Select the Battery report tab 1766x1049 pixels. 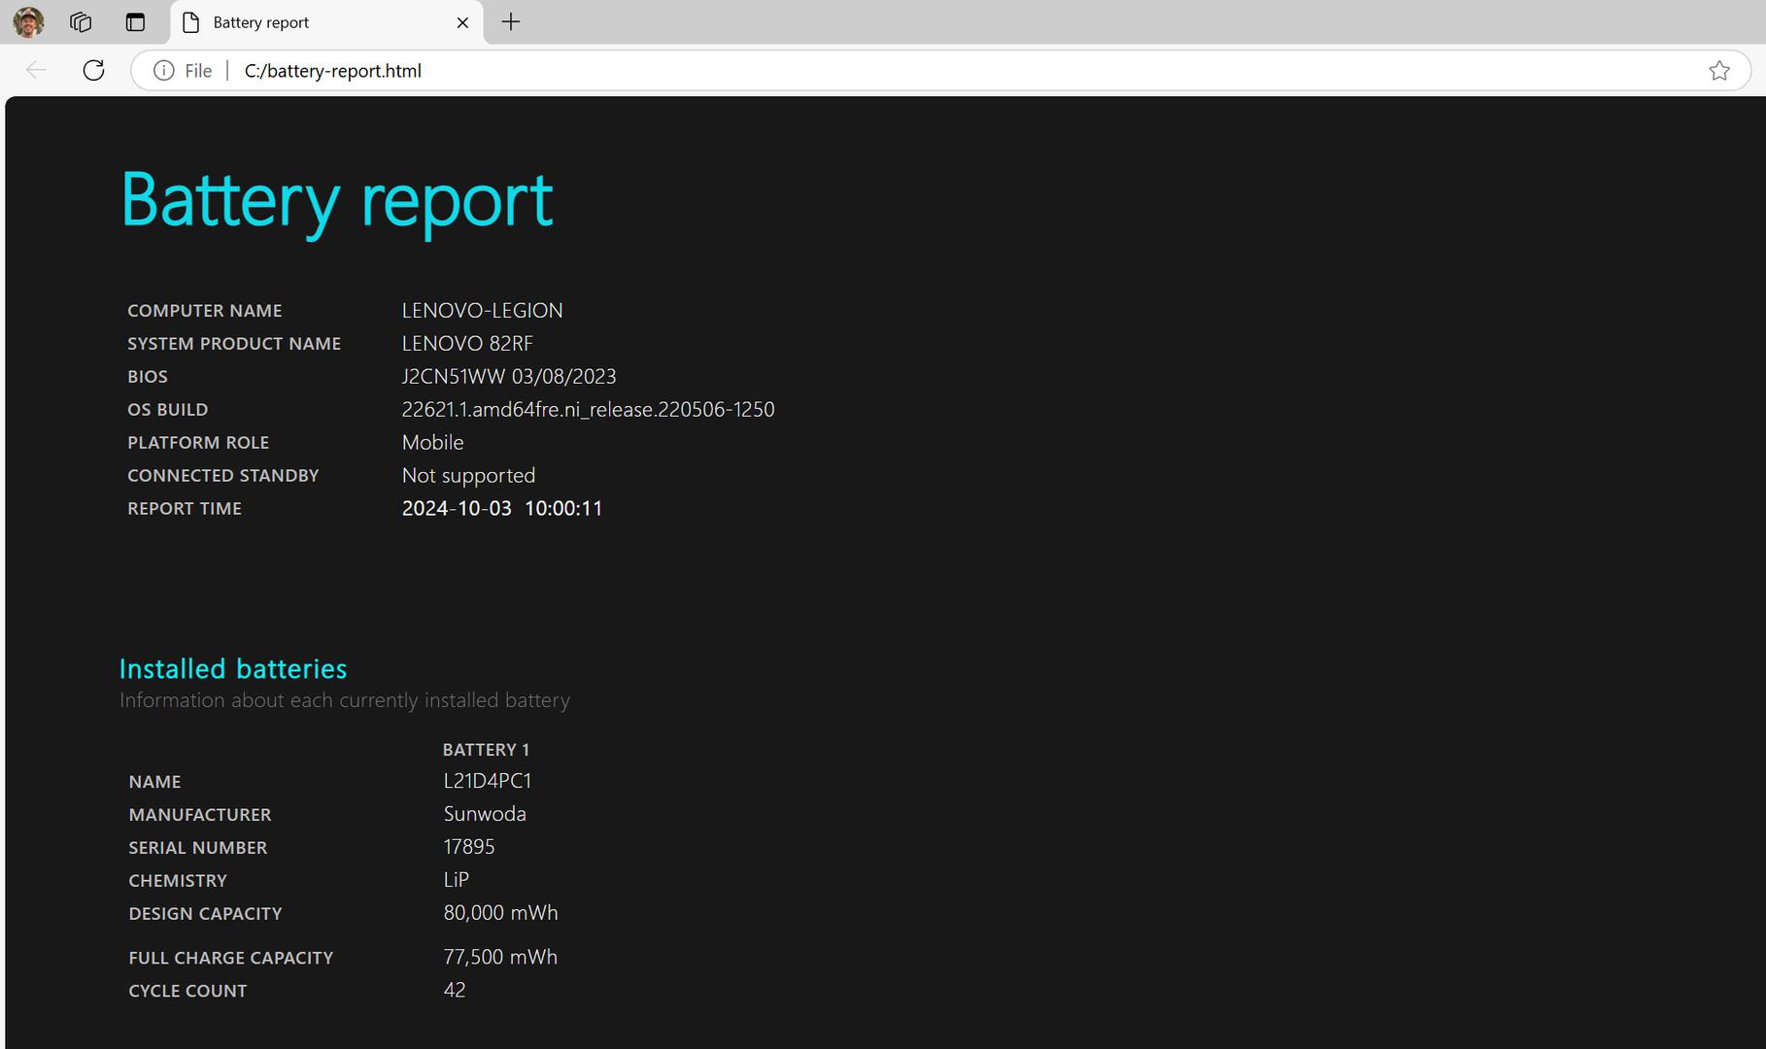point(311,22)
